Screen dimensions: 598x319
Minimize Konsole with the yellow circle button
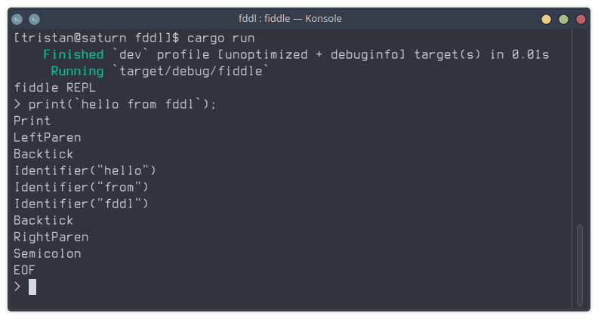coord(546,19)
